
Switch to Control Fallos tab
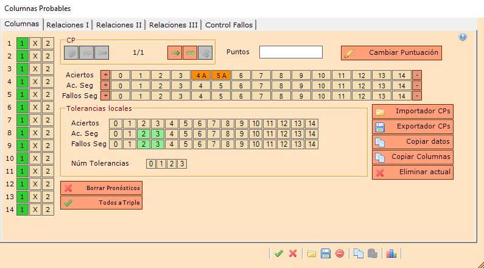pyautogui.click(x=229, y=25)
